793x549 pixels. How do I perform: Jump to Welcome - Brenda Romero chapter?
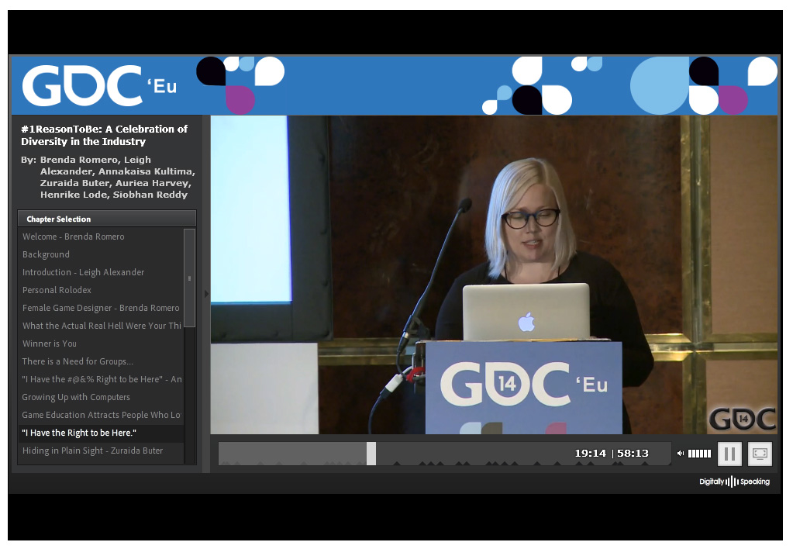pyautogui.click(x=74, y=237)
